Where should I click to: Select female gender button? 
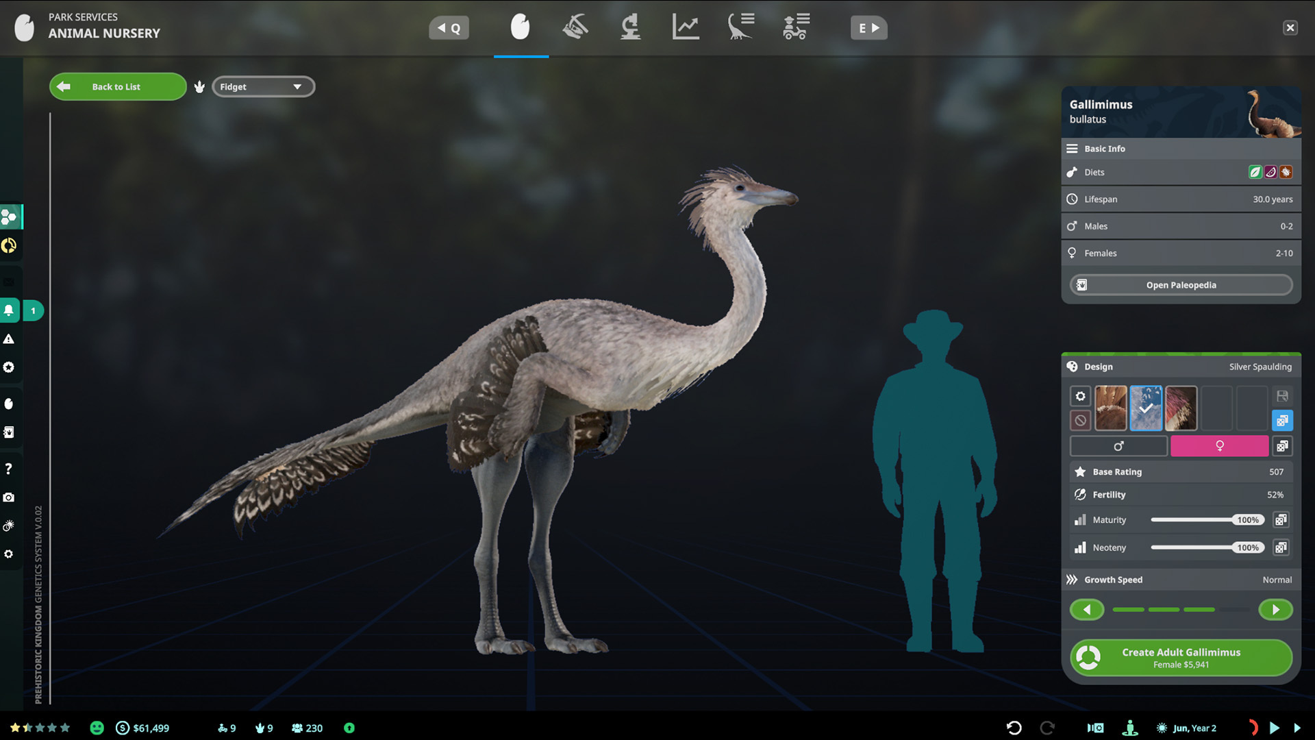tap(1219, 446)
